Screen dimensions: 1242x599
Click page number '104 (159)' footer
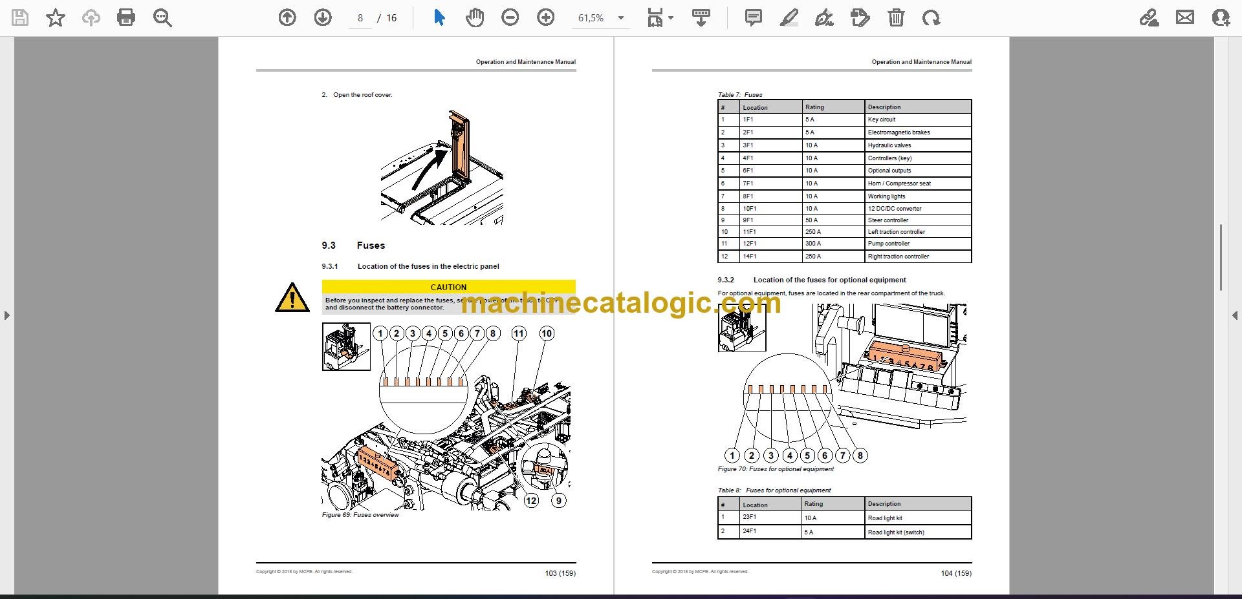pyautogui.click(x=956, y=573)
